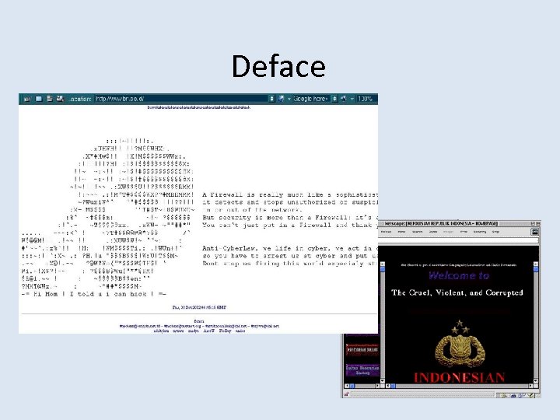Expand the search engine arrow beside Google here
This screenshot has height=420, width=560.
289,99
